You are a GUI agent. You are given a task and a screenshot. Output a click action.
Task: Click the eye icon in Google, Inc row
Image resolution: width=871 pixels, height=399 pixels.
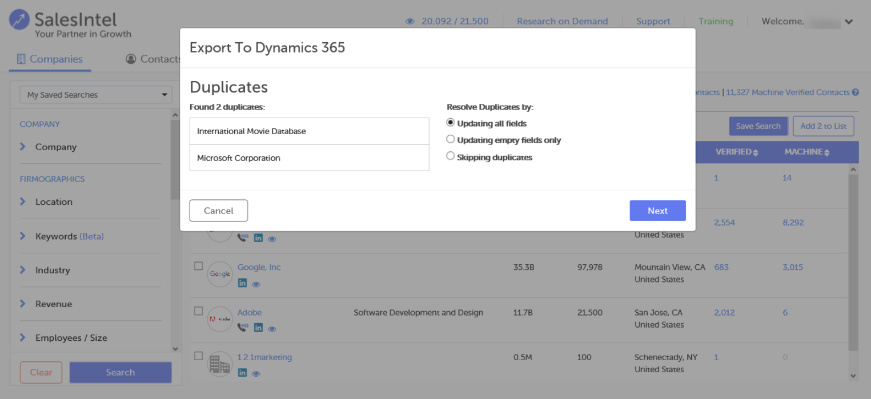click(x=256, y=284)
